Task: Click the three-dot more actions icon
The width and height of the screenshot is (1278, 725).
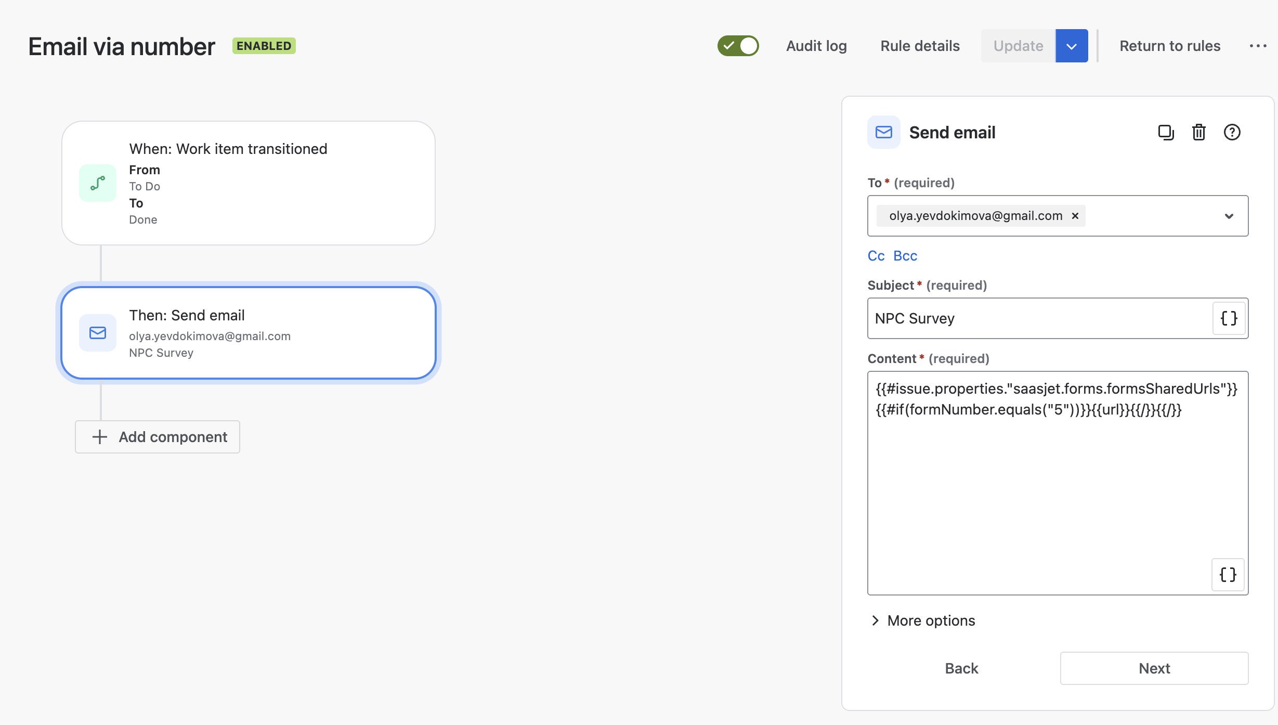Action: click(1258, 46)
